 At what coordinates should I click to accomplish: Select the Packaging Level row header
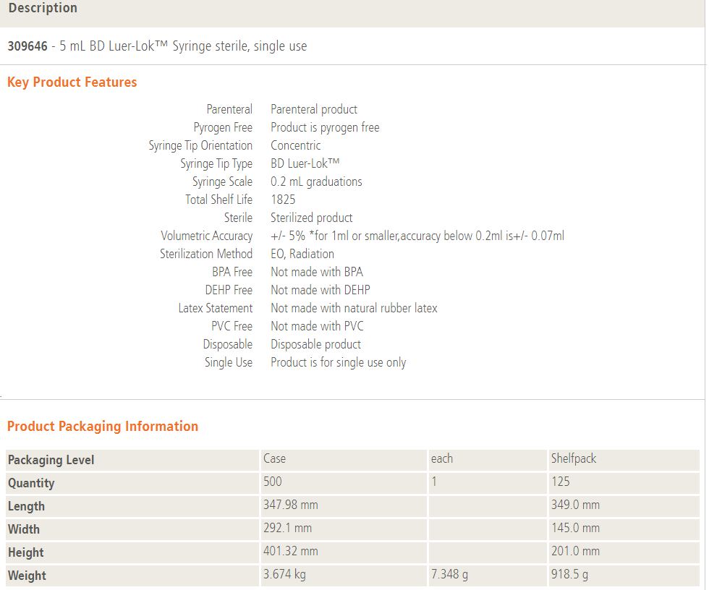click(51, 460)
